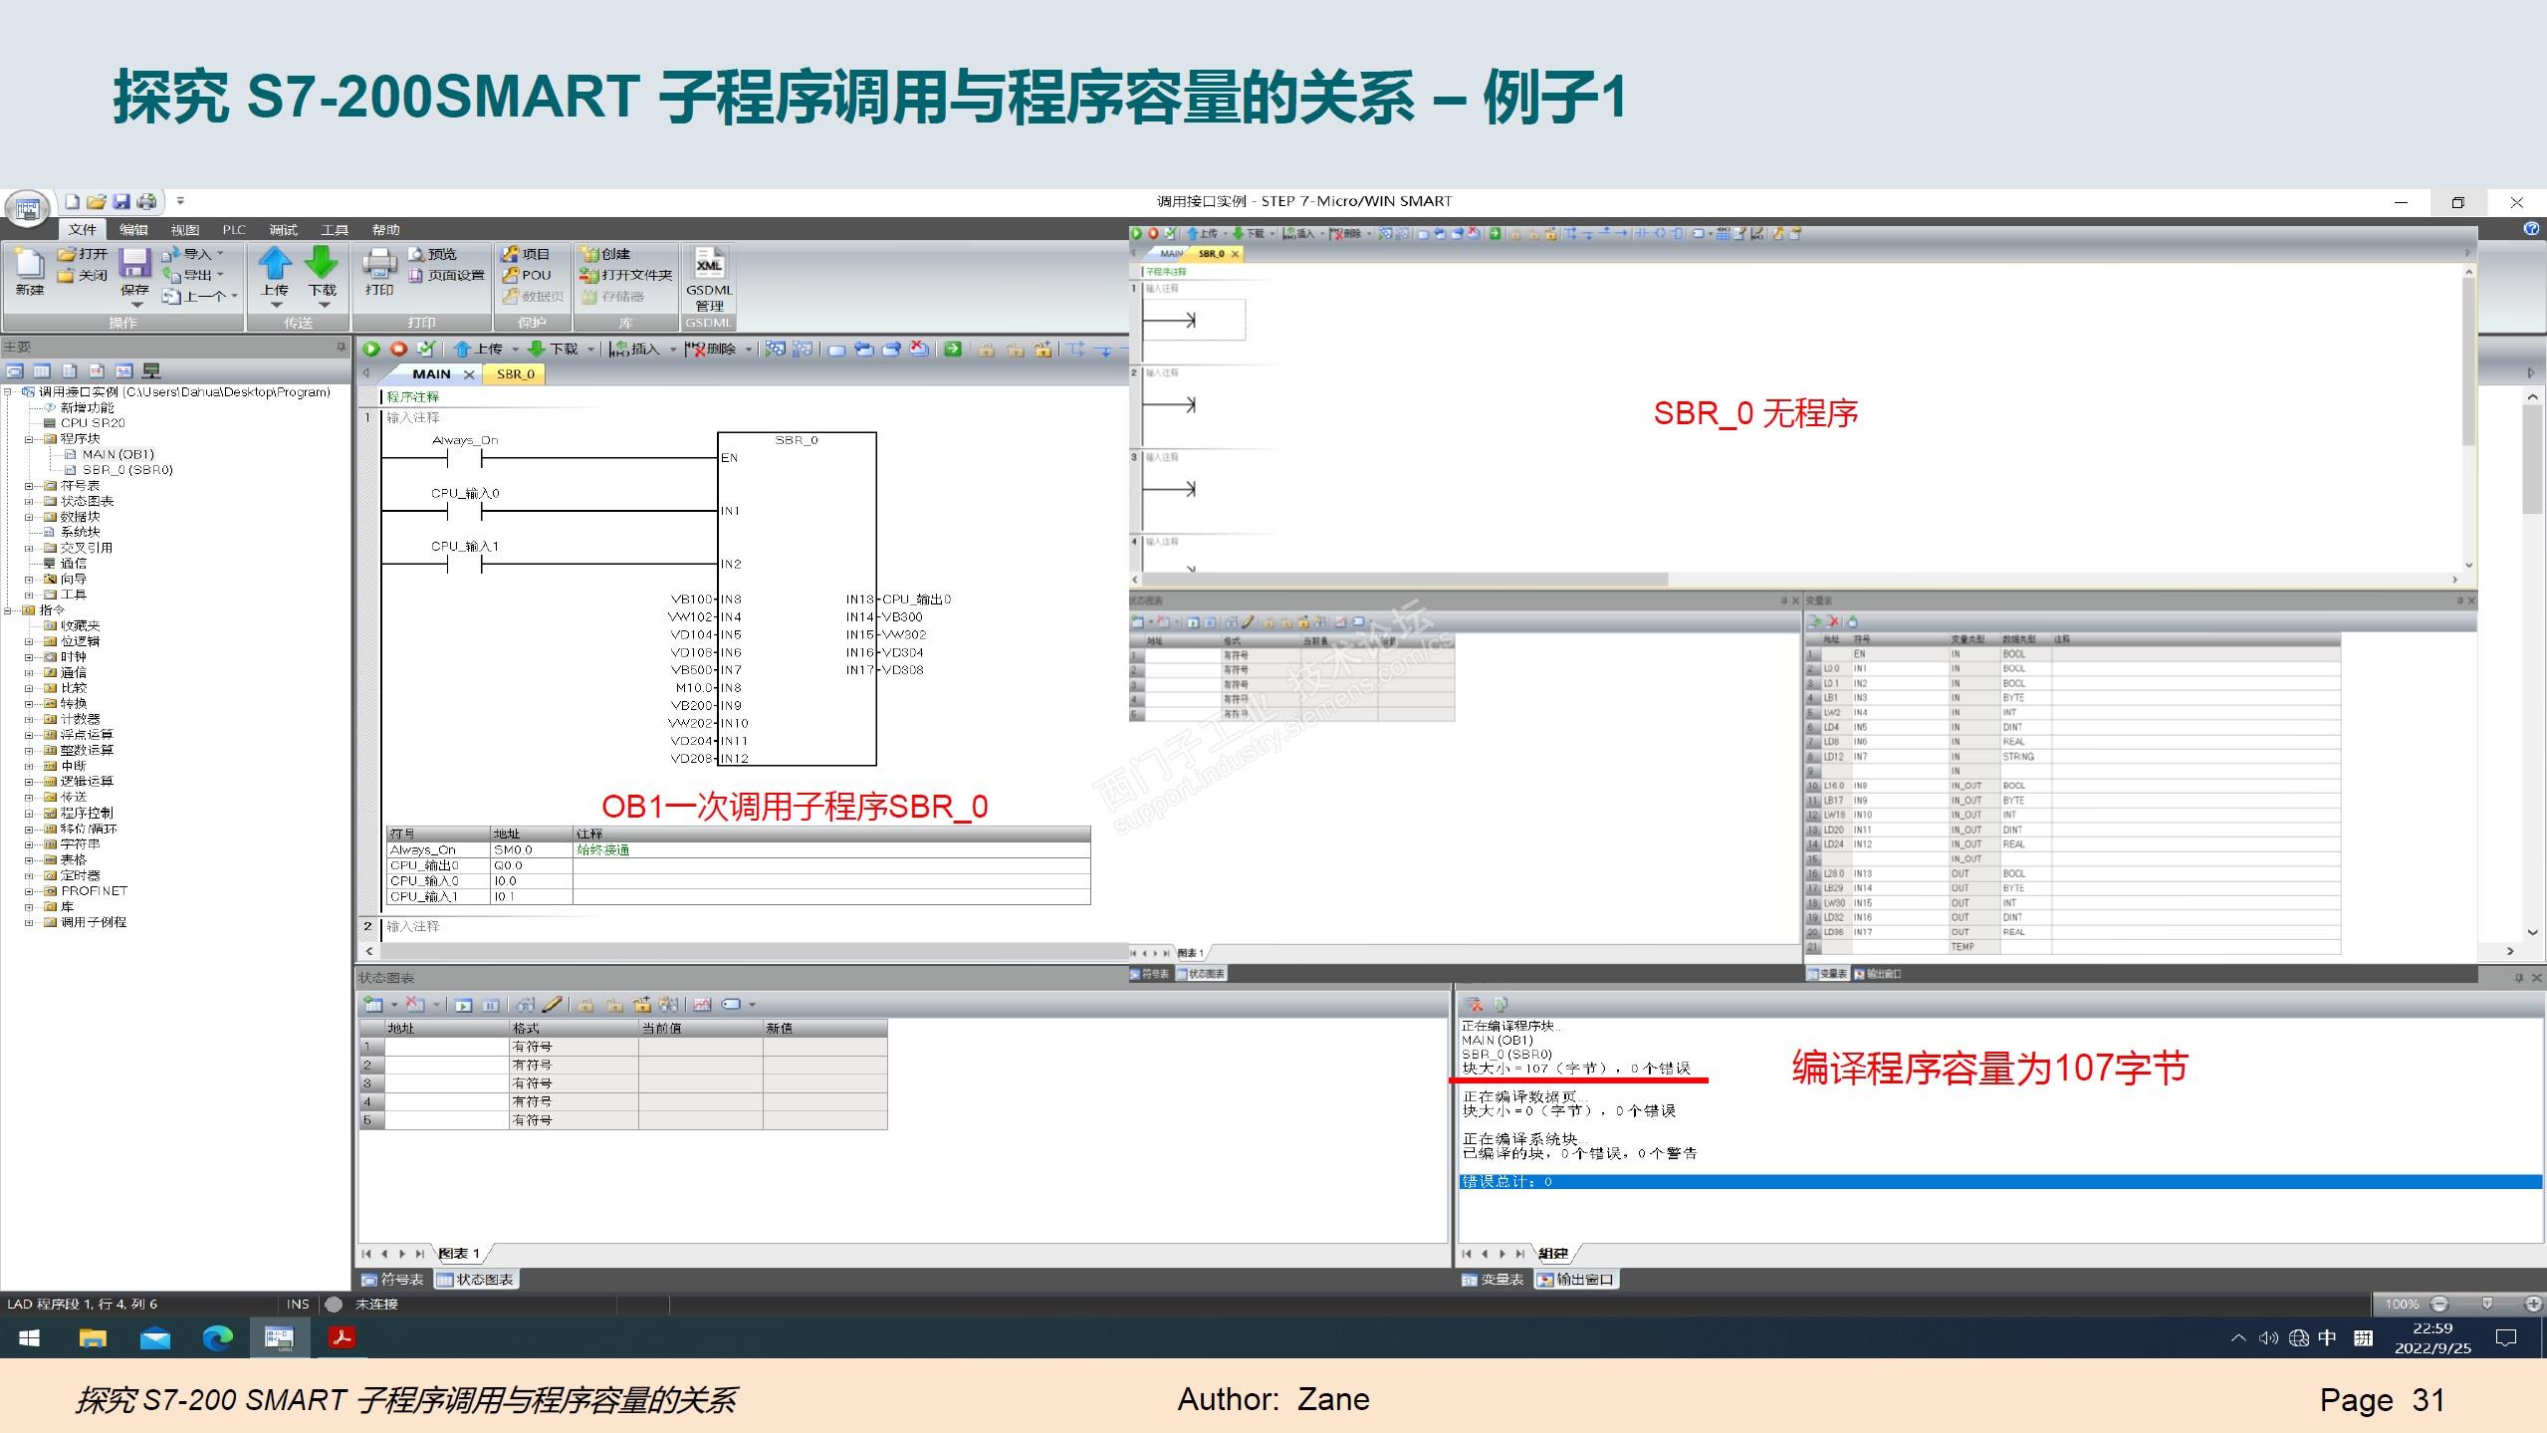Select MAIN (OB1) in the project tree
Viewport: 2547px width, 1433px height.
pos(117,454)
